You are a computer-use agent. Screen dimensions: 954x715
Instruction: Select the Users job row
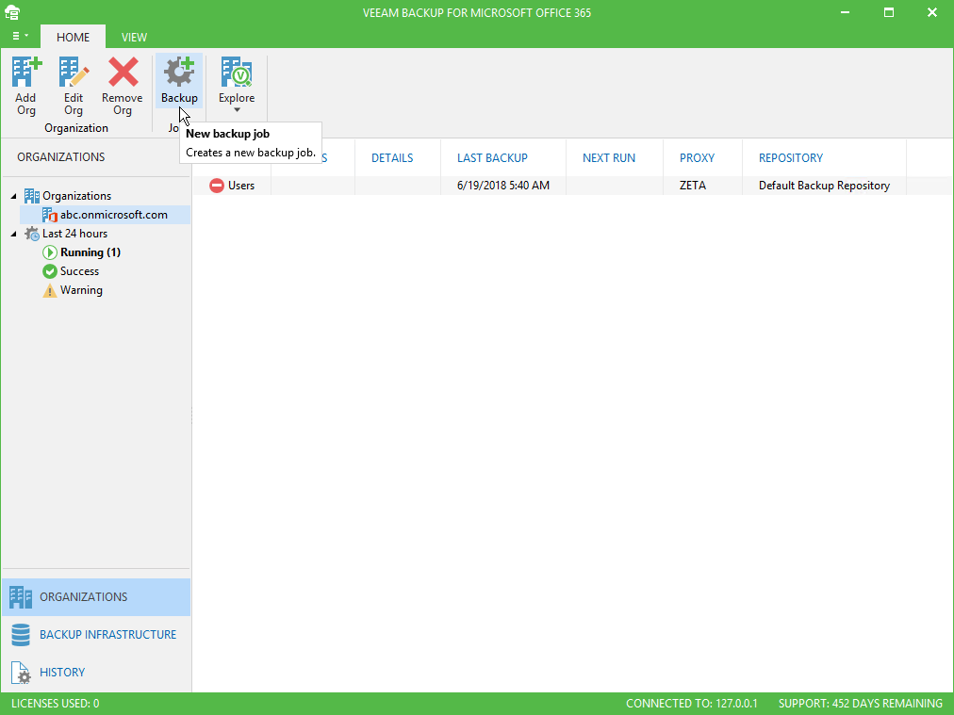[572, 186]
